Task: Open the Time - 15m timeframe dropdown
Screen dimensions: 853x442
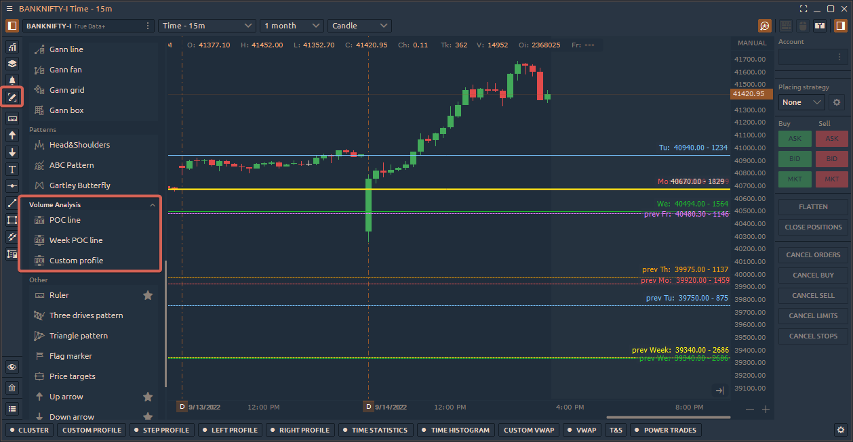Action: [x=207, y=25]
